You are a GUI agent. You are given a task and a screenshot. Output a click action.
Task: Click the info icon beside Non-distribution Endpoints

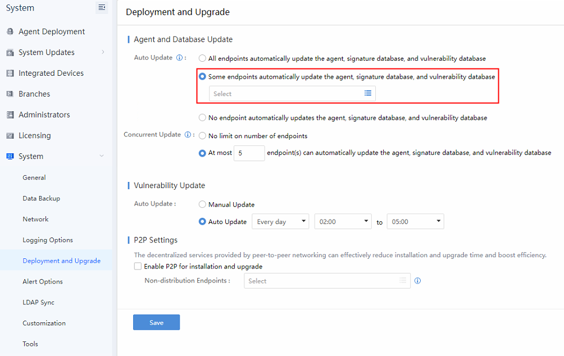click(417, 281)
